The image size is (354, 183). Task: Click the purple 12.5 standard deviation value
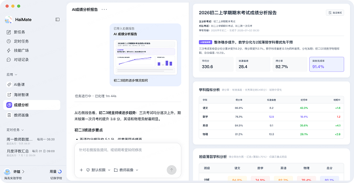point(271,117)
